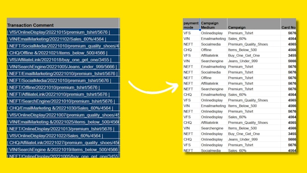Select the CHQ/AffiliateLink/20221027/premium_quality_shoes comment cell
The width and height of the screenshot is (307, 173).
(63, 142)
